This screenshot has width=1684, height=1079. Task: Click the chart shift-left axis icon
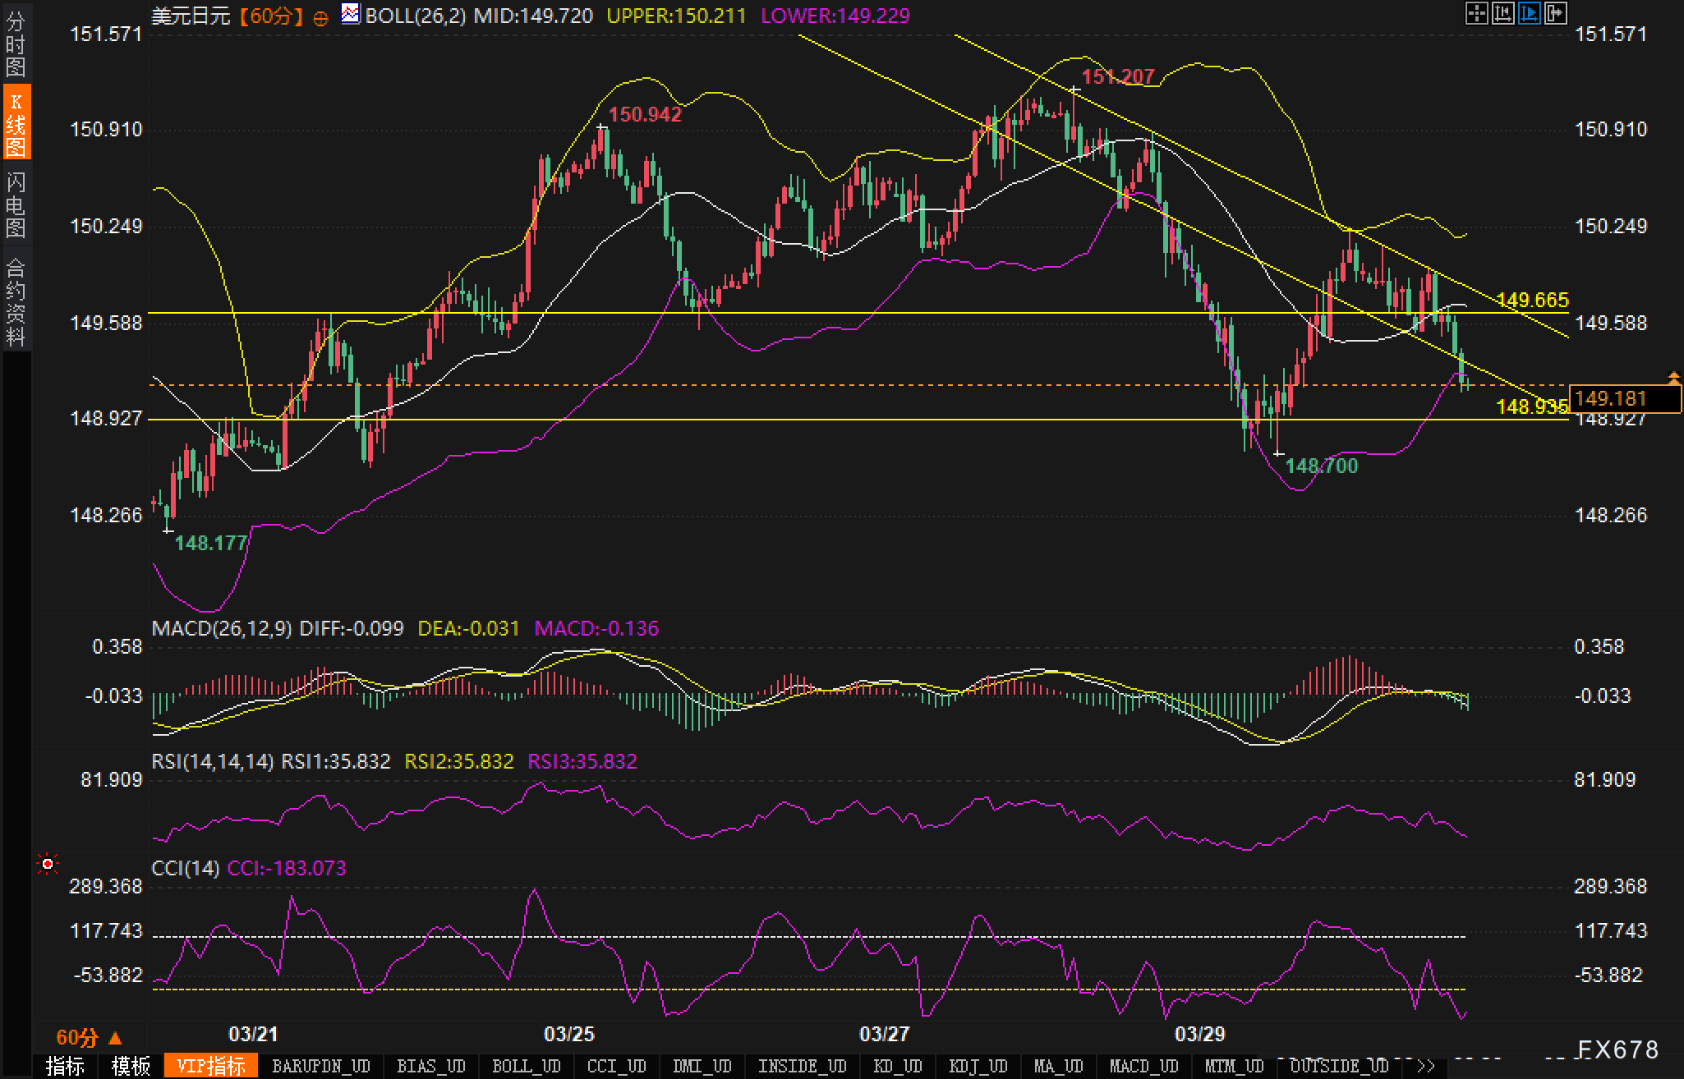1502,13
